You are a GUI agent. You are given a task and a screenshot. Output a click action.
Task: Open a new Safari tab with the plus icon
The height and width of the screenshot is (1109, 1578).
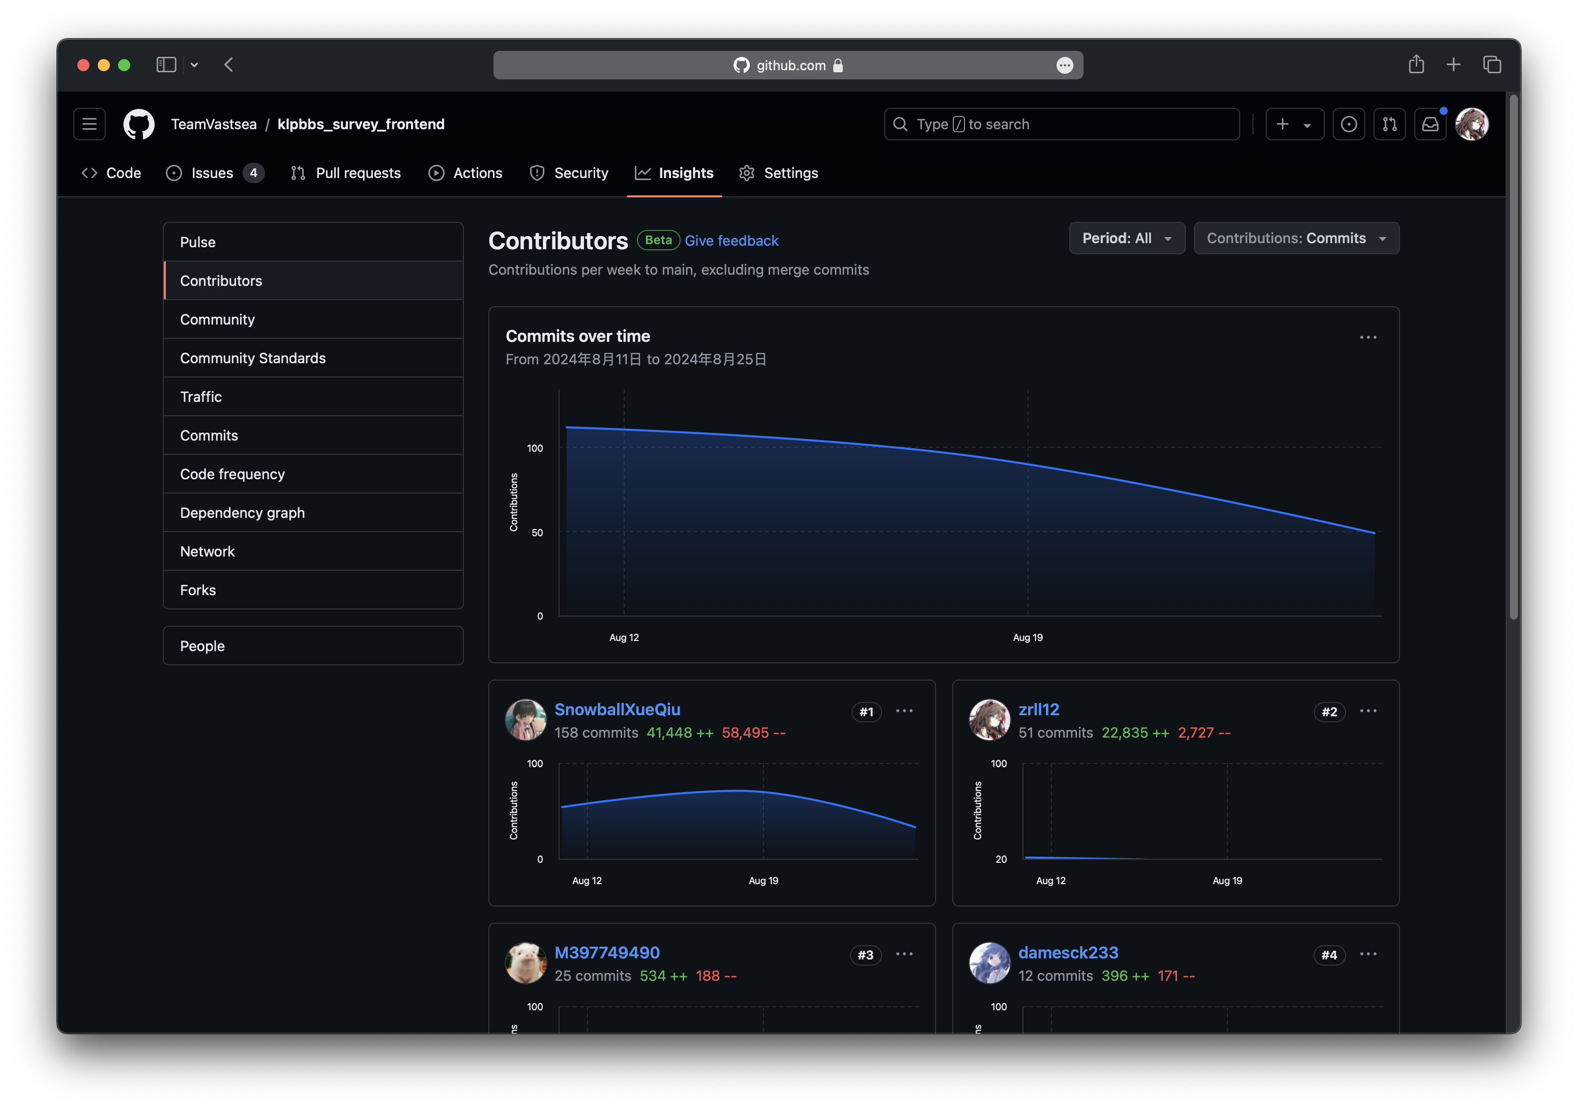1453,65
